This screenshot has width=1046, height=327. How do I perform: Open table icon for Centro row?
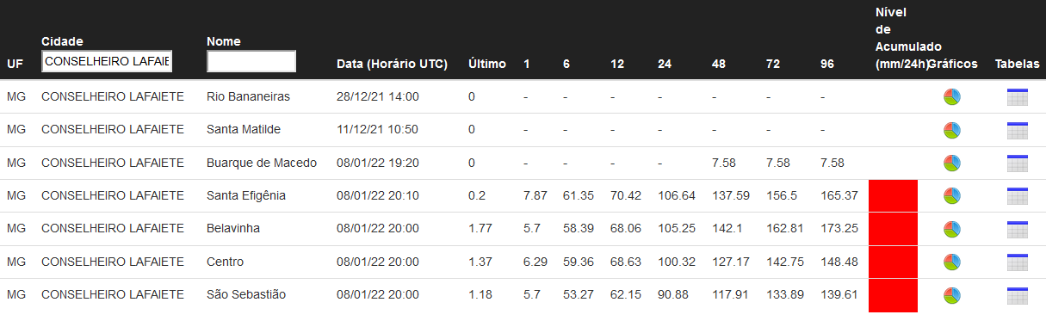[1018, 262]
